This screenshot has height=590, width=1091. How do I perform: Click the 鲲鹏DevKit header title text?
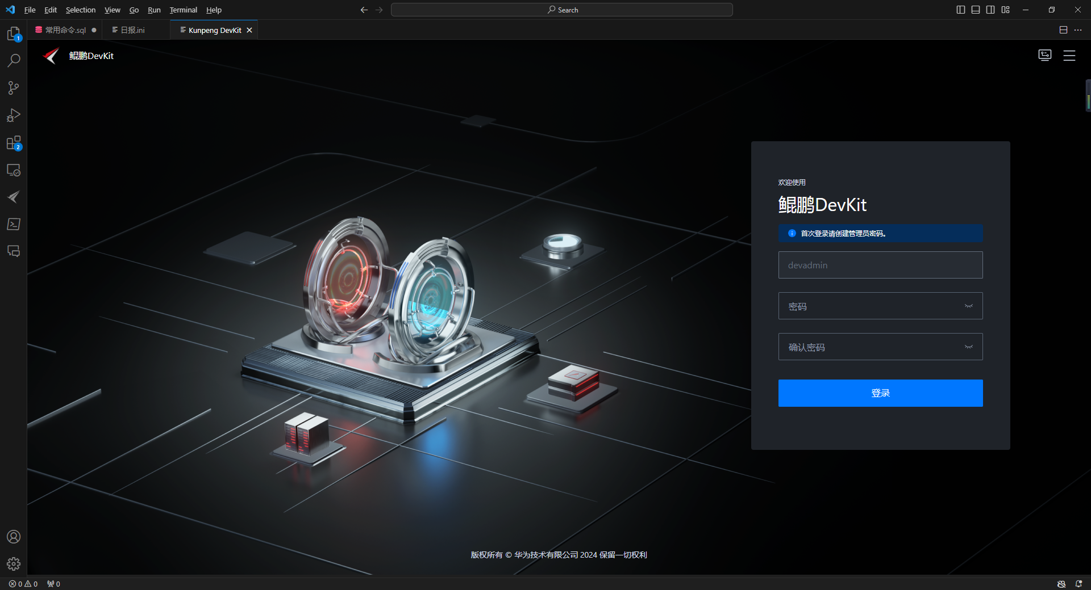[91, 56]
